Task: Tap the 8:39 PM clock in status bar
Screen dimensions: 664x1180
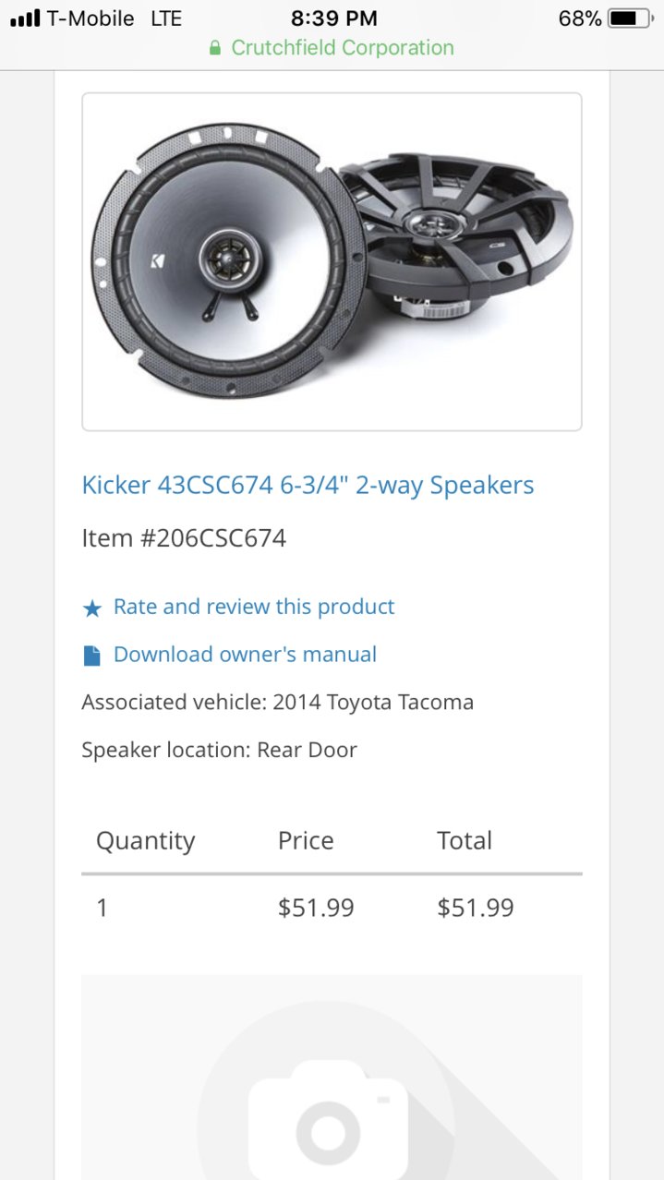Action: (333, 18)
